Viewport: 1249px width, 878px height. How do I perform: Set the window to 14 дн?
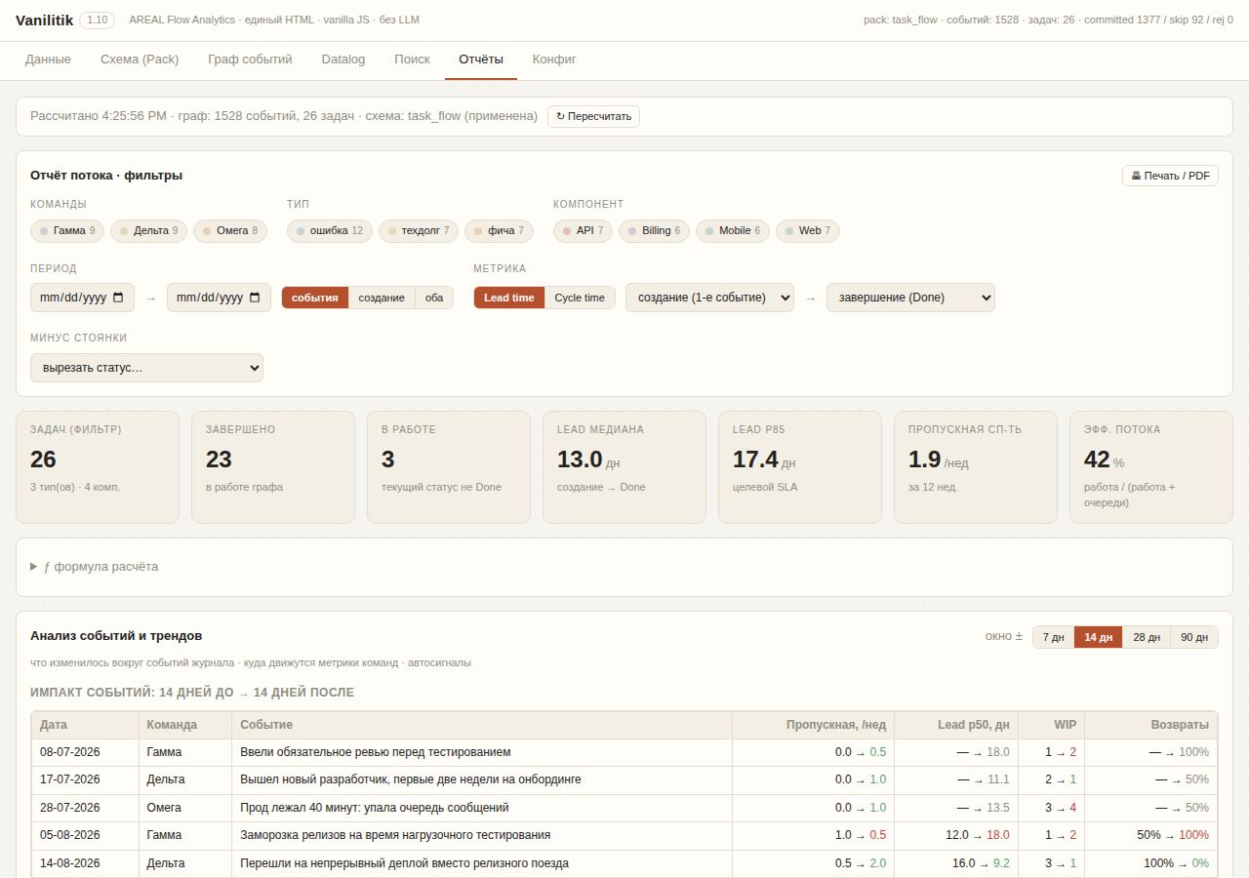pyautogui.click(x=1099, y=637)
